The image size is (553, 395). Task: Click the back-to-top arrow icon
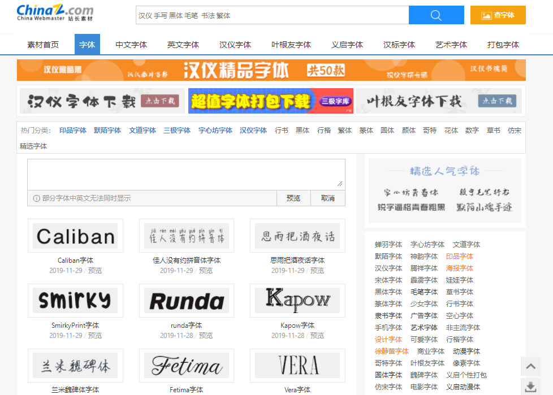tap(530, 366)
